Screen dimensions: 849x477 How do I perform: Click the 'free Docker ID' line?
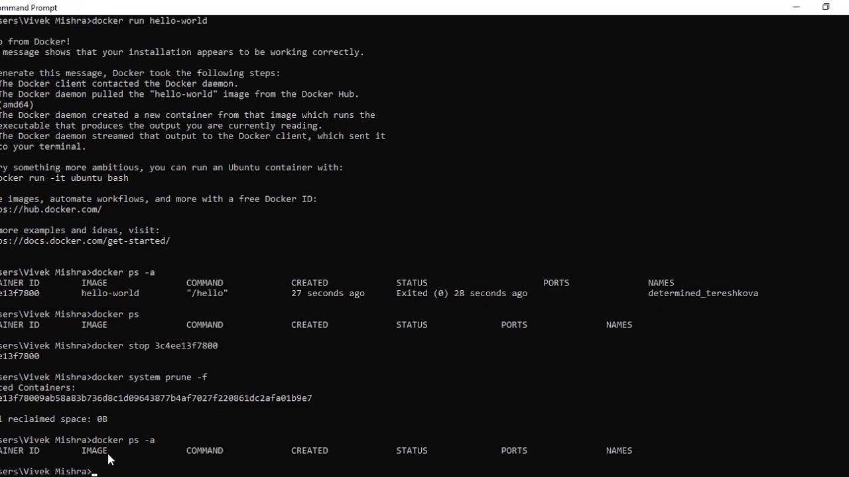159,199
